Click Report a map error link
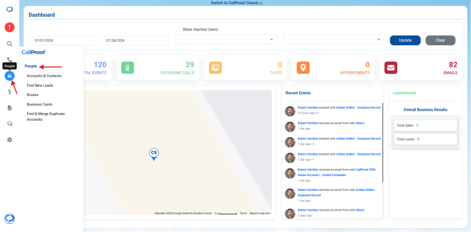471x232 pixels. [260, 213]
